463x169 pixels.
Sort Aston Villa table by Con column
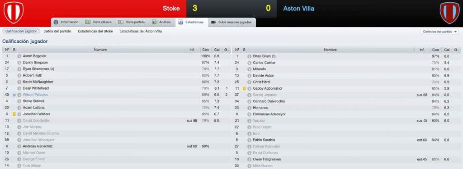tap(435, 50)
